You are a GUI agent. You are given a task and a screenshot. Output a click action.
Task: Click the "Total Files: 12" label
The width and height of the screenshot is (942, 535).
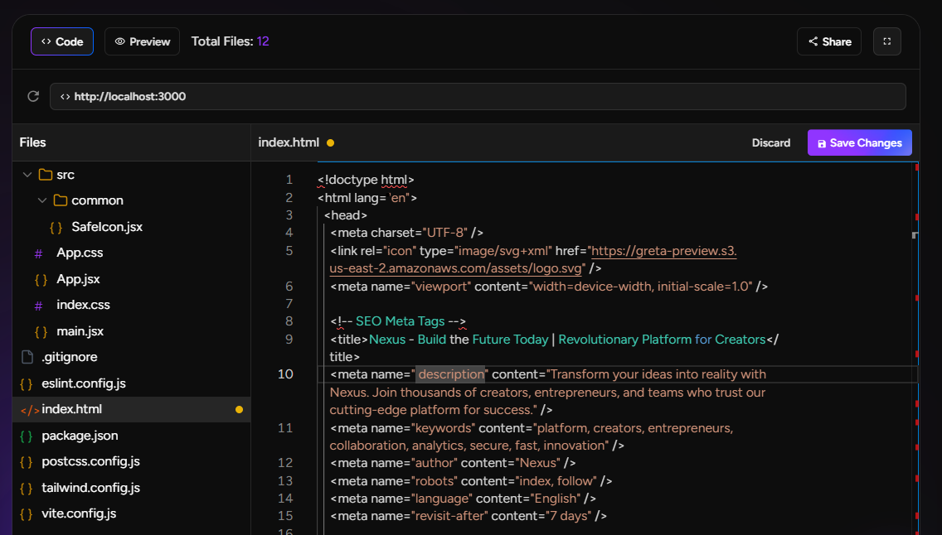tap(230, 41)
